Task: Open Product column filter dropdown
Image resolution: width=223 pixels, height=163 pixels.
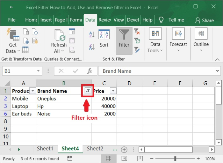Action: pyautogui.click(x=33, y=91)
